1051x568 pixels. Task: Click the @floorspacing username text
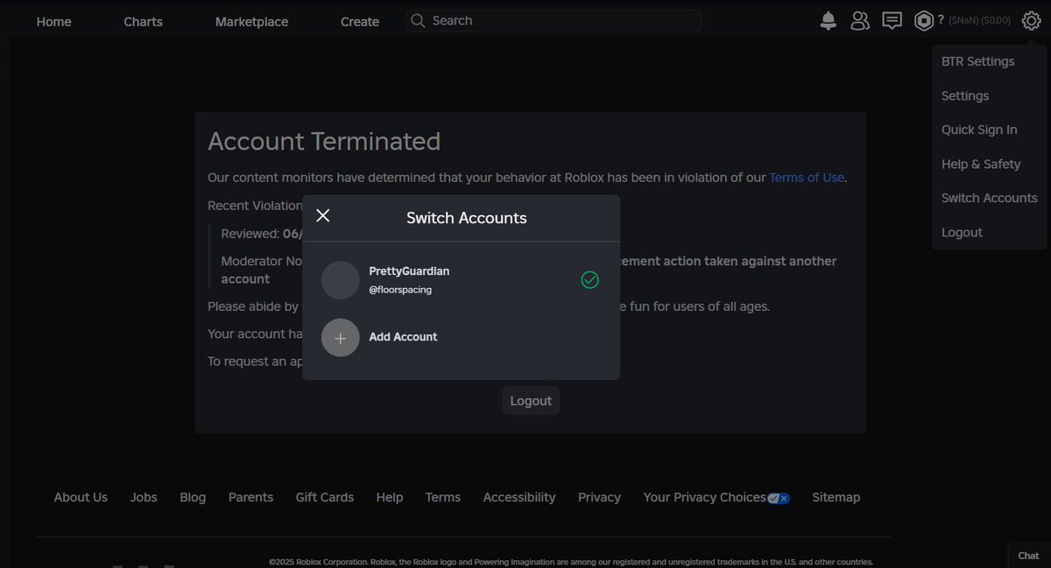point(400,290)
